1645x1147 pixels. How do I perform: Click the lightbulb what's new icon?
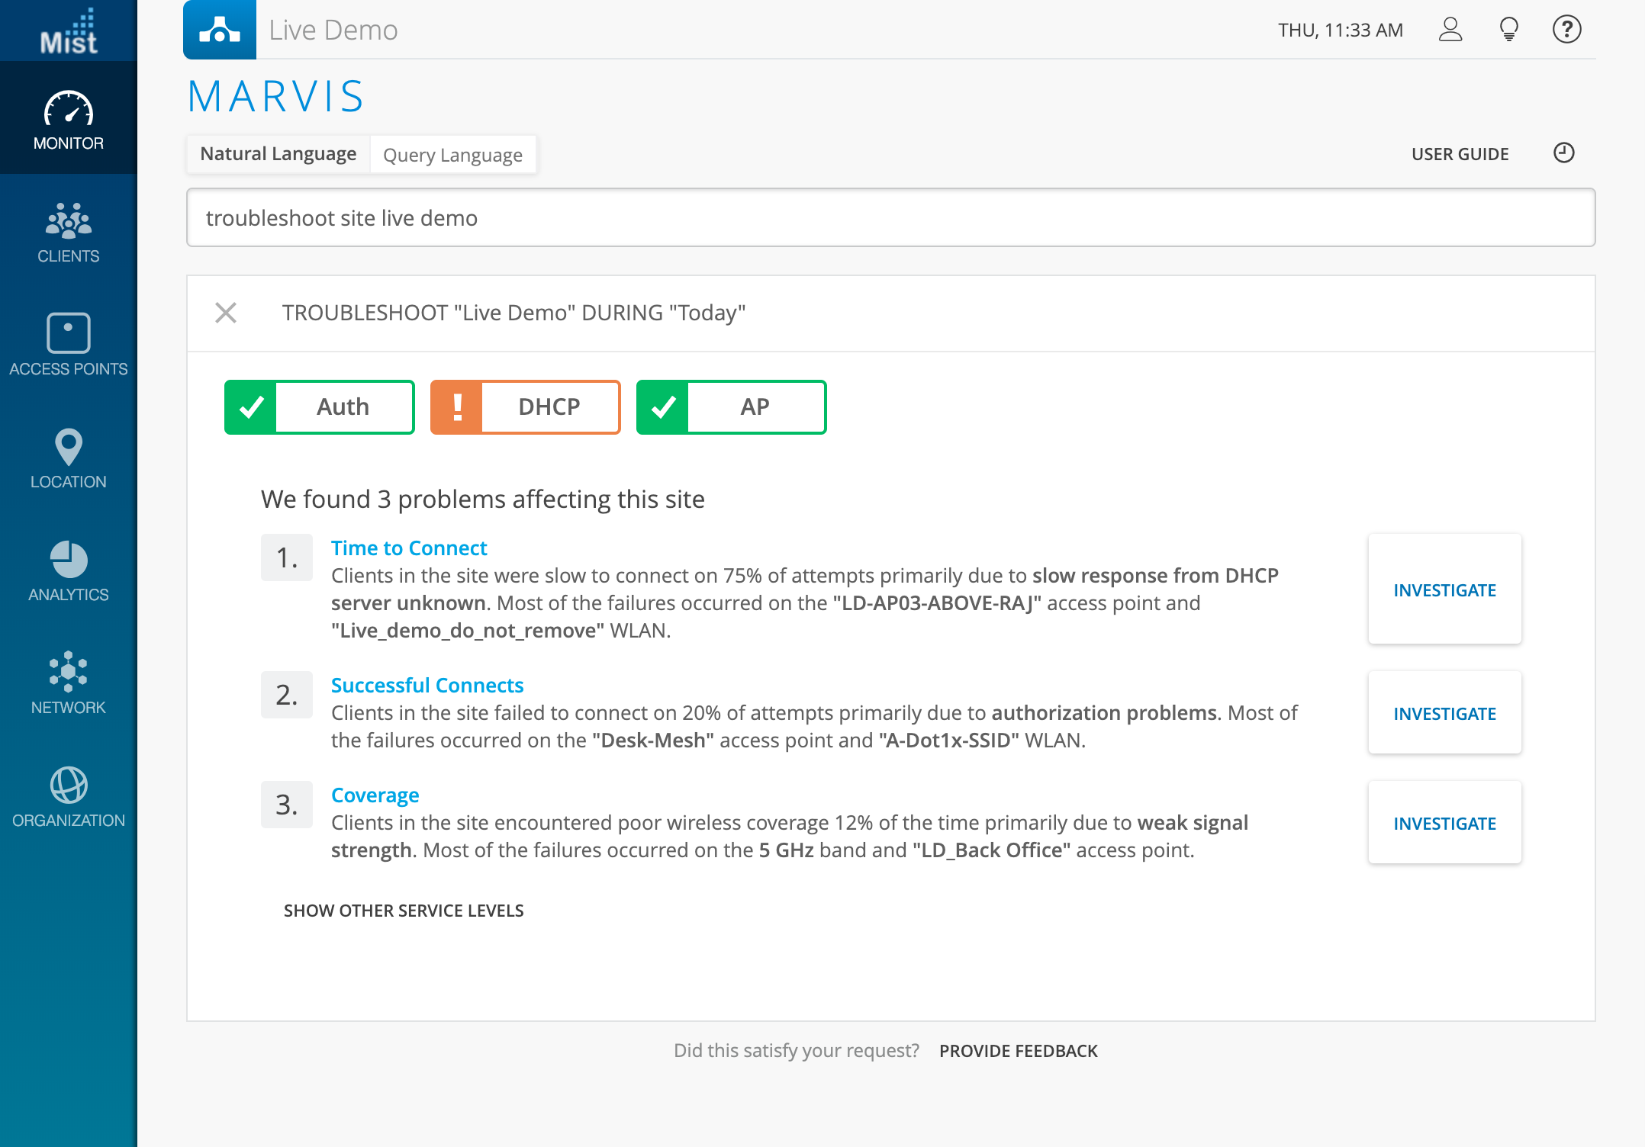click(1508, 30)
